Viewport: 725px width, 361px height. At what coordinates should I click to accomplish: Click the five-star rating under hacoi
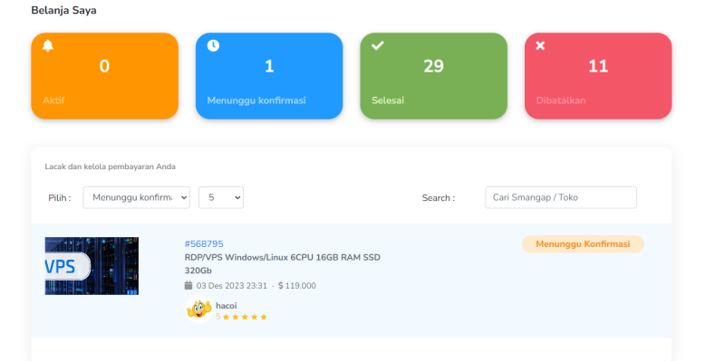click(245, 317)
